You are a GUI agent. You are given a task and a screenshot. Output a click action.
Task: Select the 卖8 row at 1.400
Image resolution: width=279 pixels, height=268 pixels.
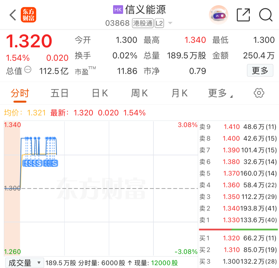click(238, 138)
